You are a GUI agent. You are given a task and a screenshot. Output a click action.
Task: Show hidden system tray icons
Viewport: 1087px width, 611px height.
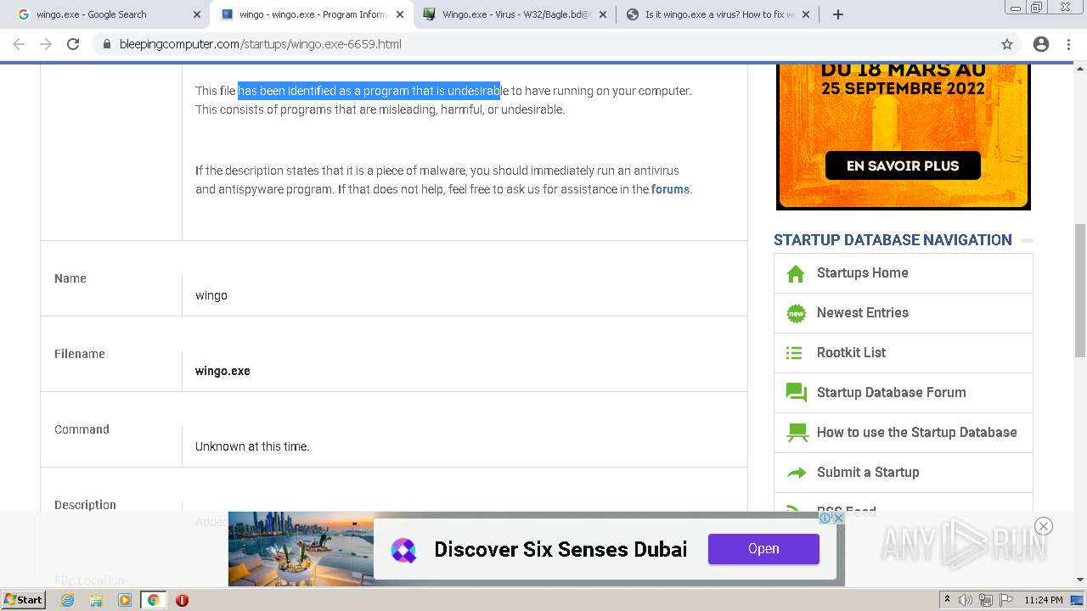click(x=947, y=600)
